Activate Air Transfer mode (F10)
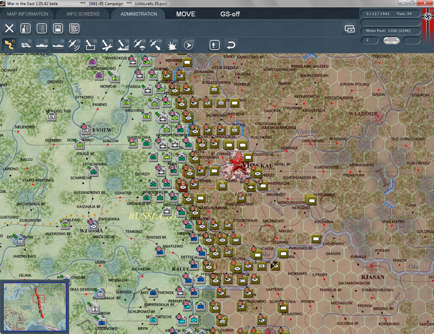The width and height of the screenshot is (434, 334). [156, 45]
